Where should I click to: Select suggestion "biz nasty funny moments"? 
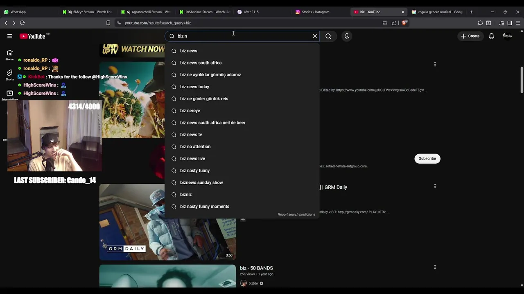coord(242,207)
